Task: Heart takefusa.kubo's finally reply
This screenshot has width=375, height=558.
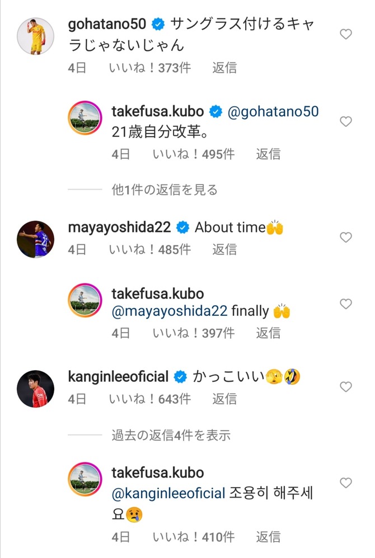Action: pyautogui.click(x=346, y=304)
